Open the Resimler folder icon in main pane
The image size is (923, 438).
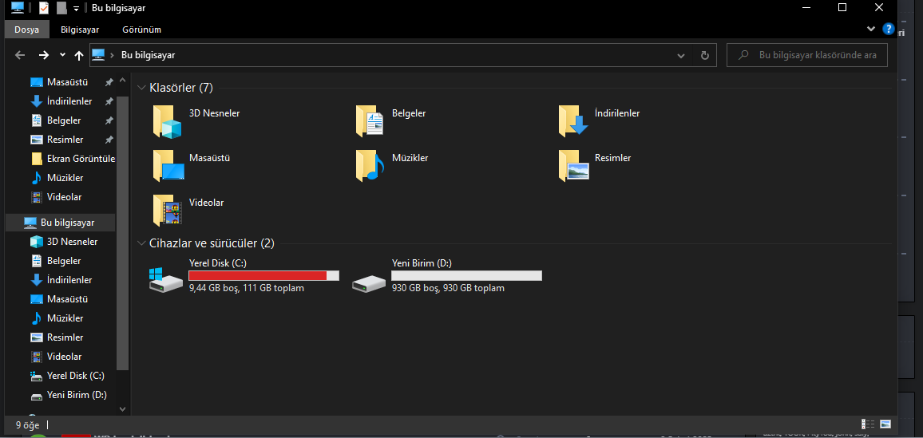pyautogui.click(x=574, y=164)
